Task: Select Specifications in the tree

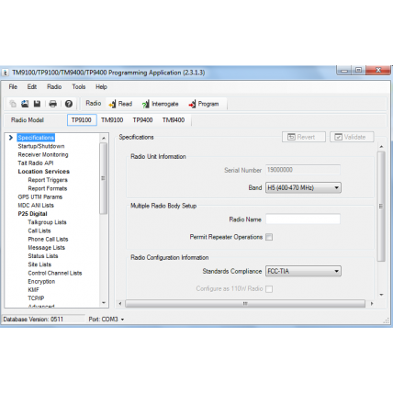Action: tap(36, 138)
